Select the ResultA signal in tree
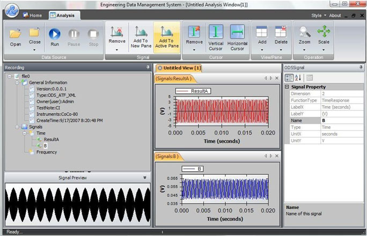Screen dimensions: 367x236 pyautogui.click(x=52, y=139)
